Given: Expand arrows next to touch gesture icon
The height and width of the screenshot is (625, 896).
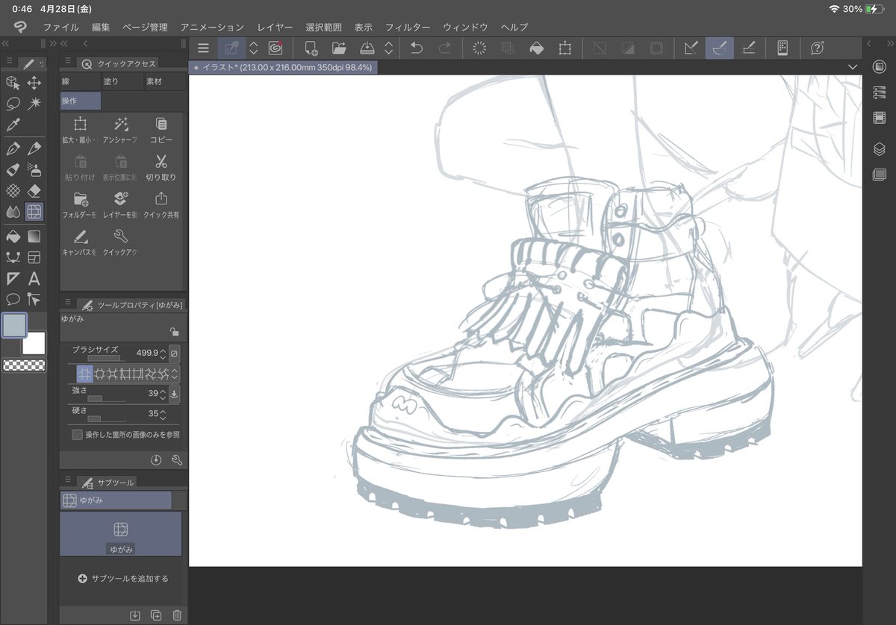Looking at the screenshot, I should point(253,48).
